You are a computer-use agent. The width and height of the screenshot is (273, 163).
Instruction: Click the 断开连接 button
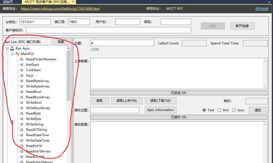pos(242,26)
